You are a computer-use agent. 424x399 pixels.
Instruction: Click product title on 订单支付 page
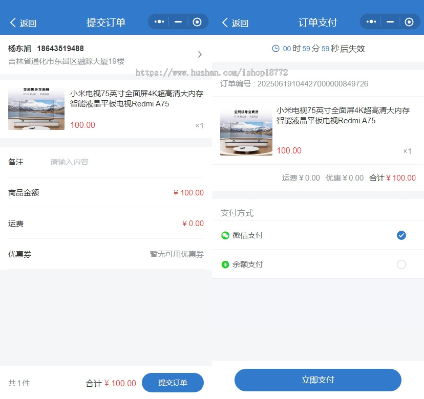click(343, 115)
